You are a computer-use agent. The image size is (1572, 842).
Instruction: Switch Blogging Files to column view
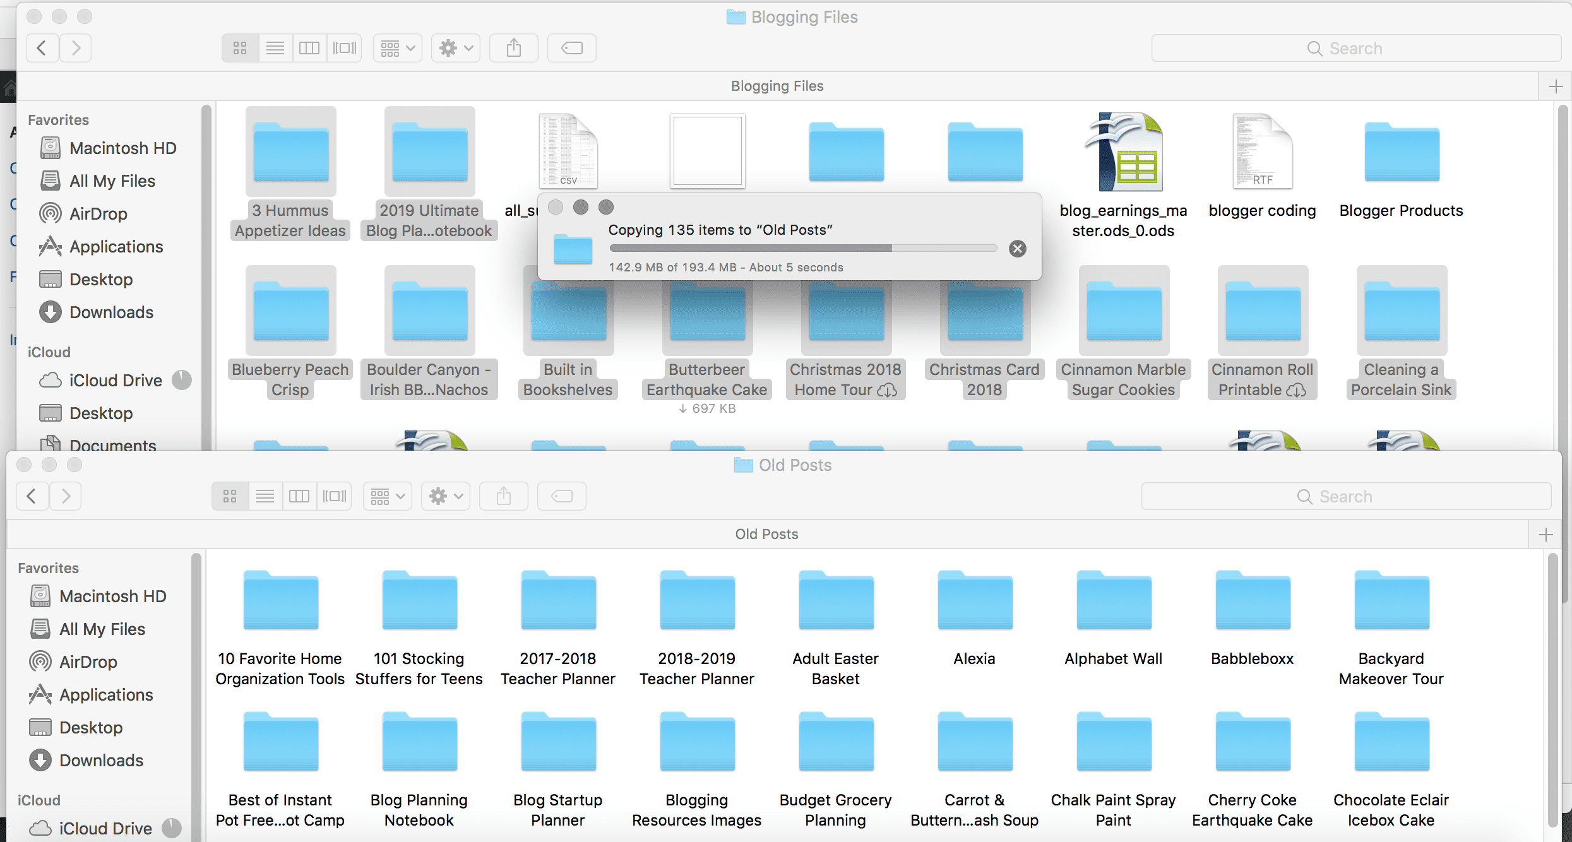[x=309, y=48]
